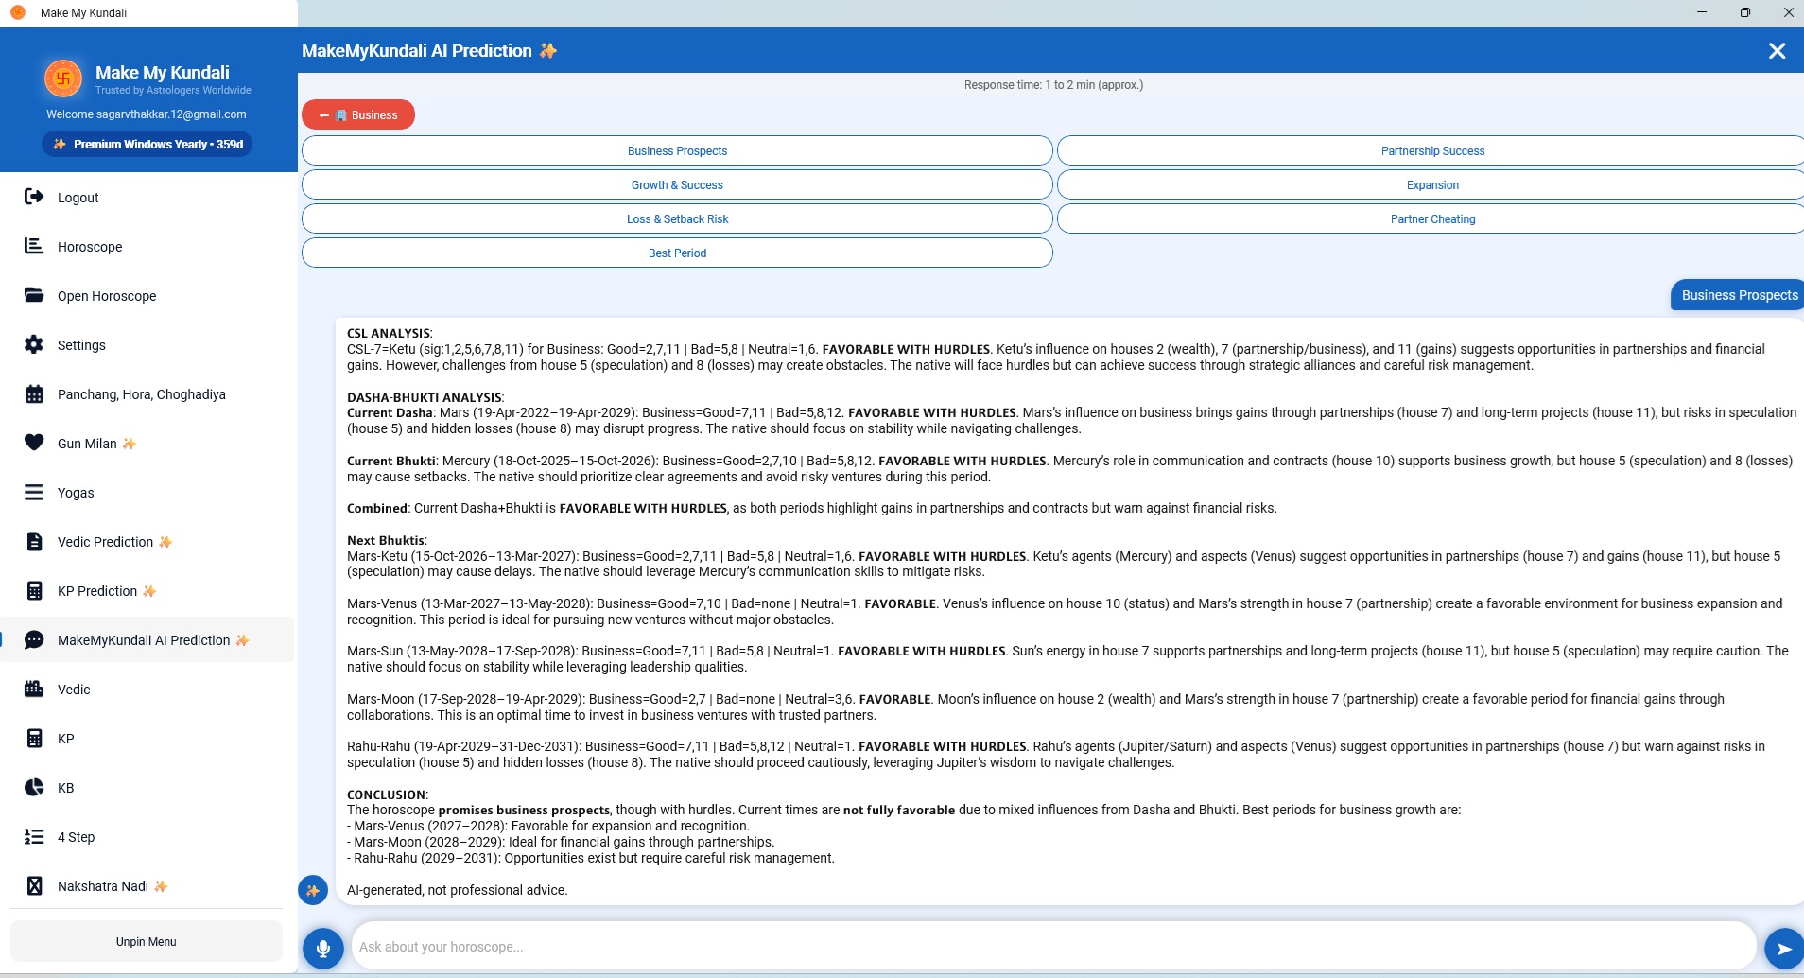Click the microphone voice input icon
The image size is (1804, 978).
[323, 948]
